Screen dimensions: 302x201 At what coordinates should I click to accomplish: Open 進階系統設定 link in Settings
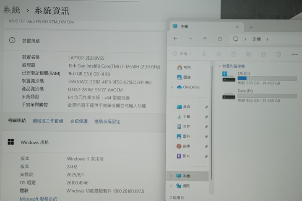tap(107, 122)
